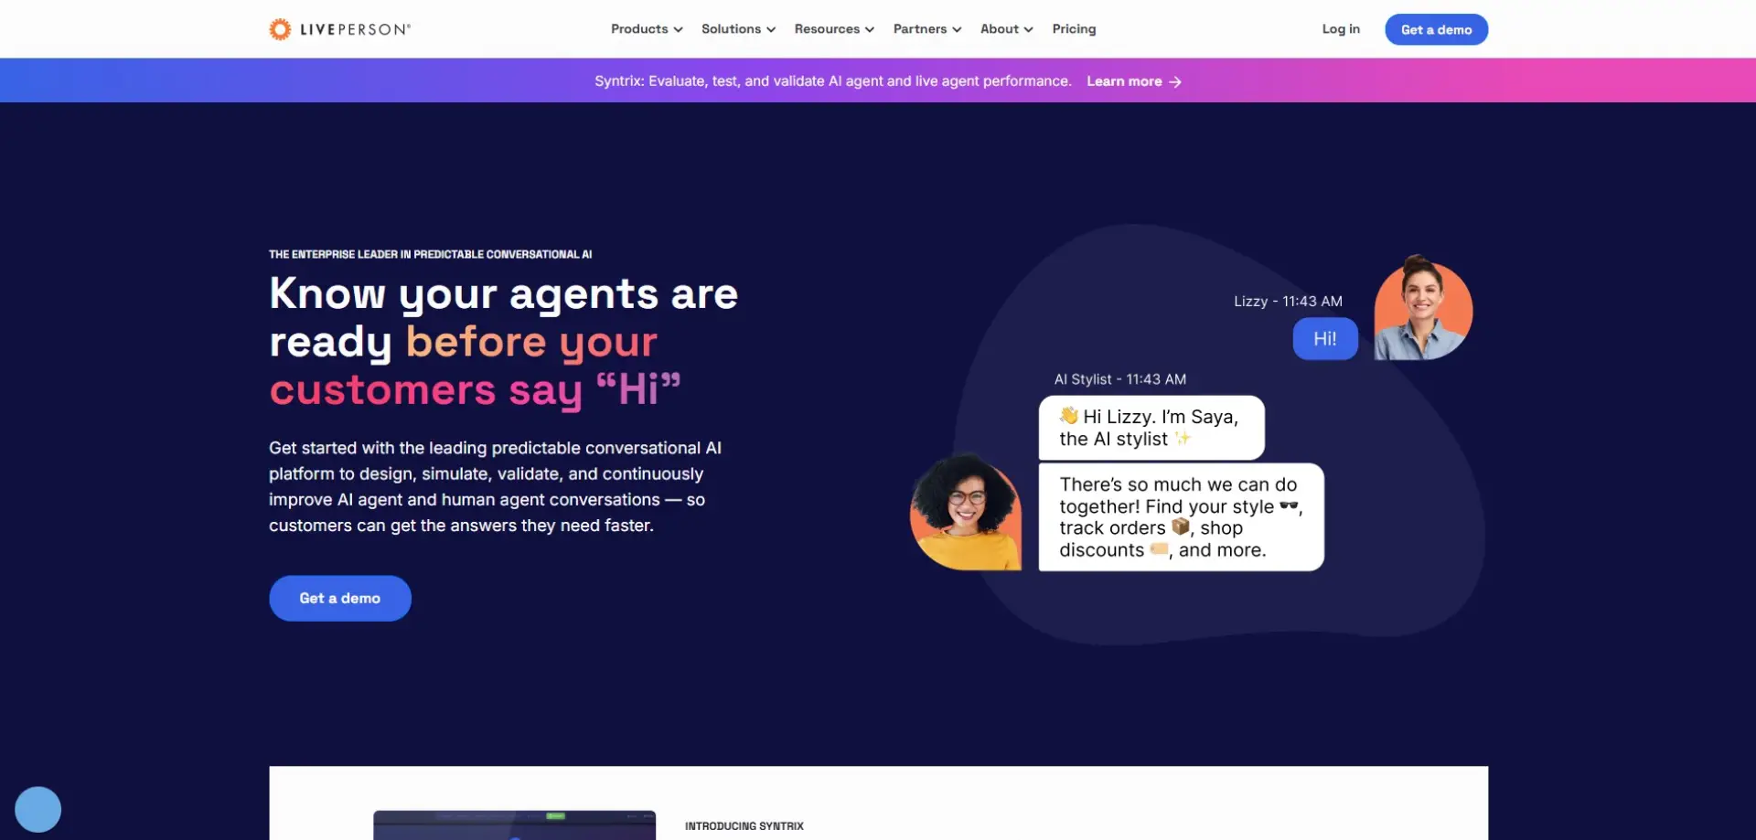
Task: Click the LivePerson sunburst logo icon
Action: tap(280, 29)
